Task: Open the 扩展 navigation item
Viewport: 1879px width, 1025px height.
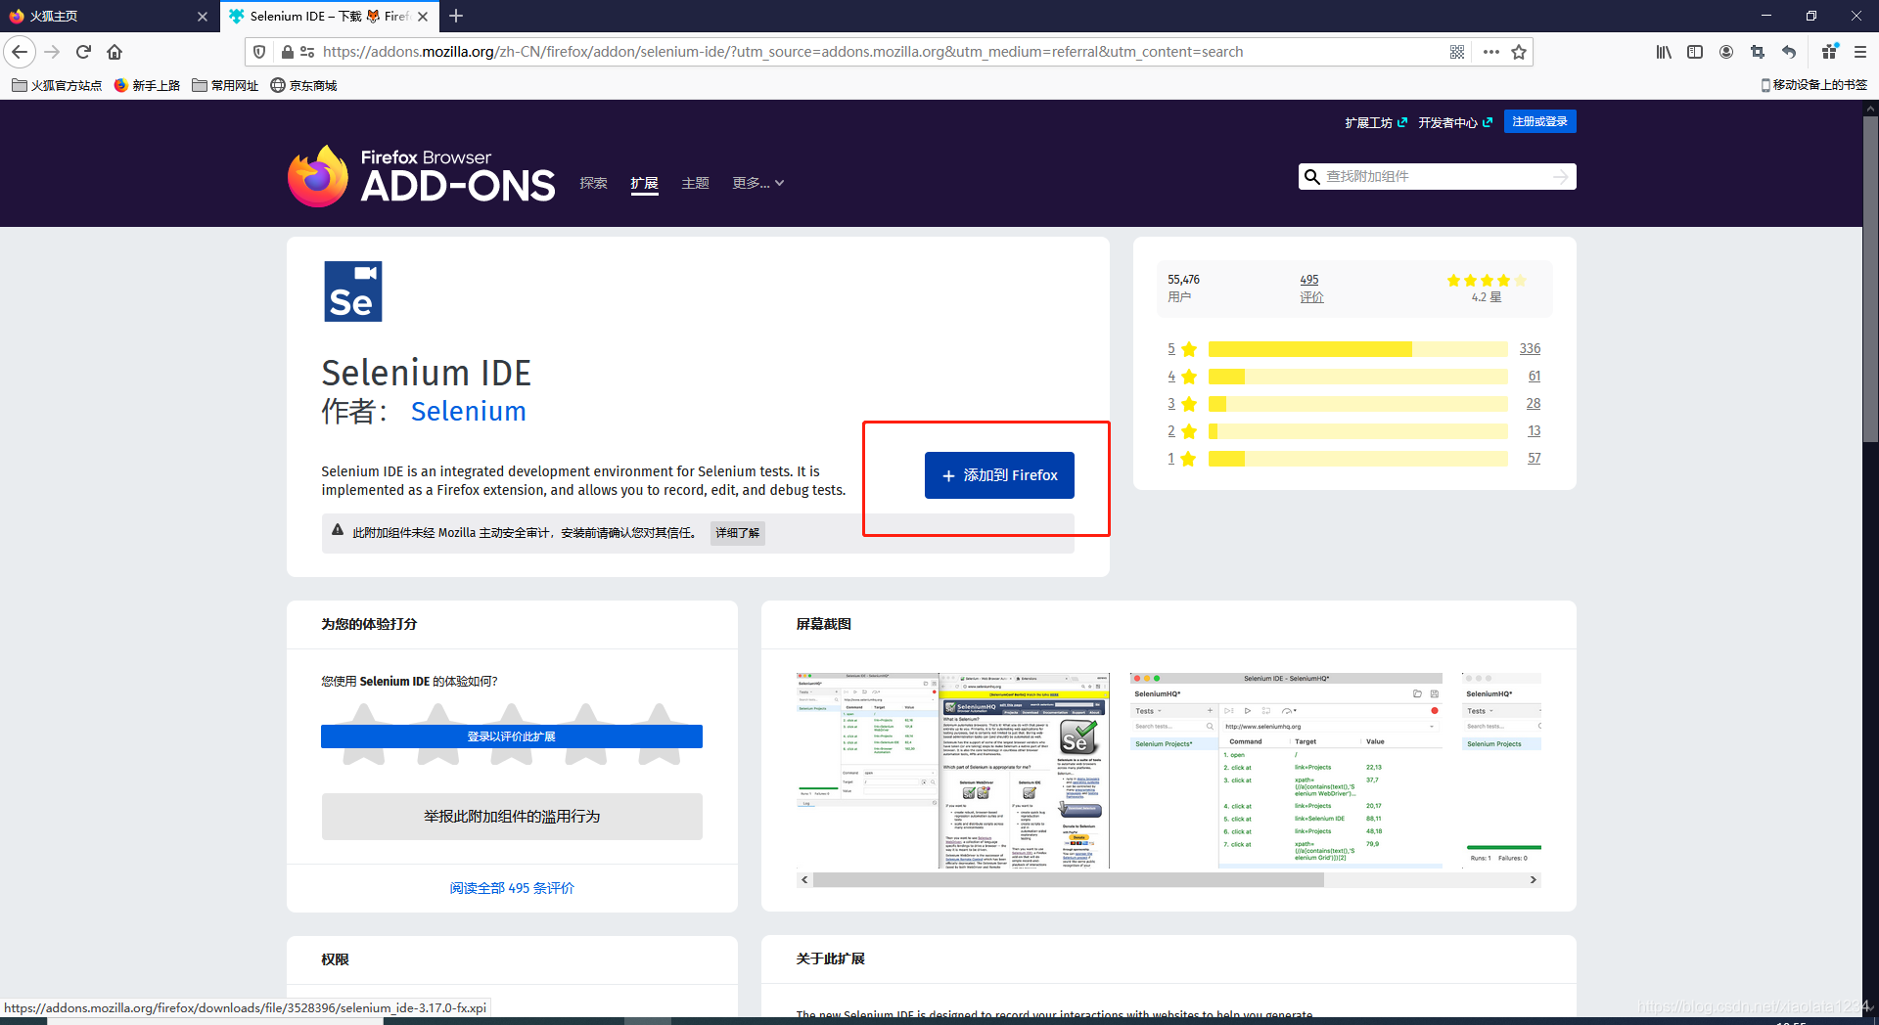Action: (644, 183)
